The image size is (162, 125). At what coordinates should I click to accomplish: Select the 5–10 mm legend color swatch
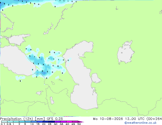(28, 122)
